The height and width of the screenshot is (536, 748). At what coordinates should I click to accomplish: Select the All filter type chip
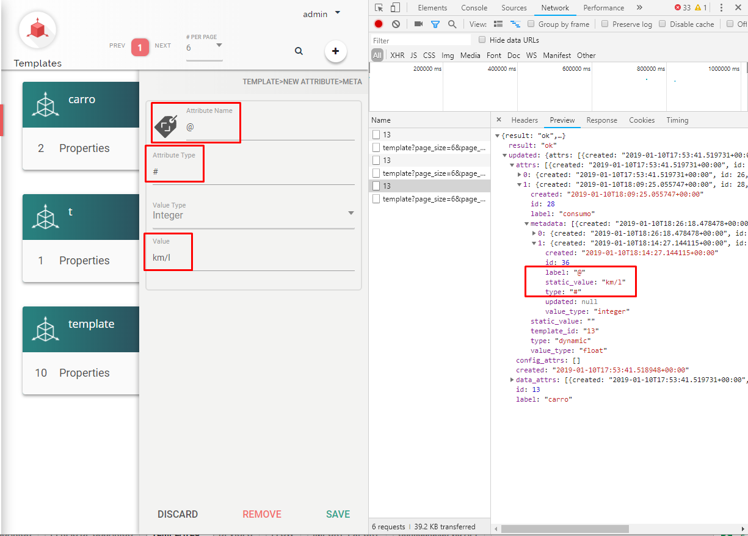coord(377,55)
